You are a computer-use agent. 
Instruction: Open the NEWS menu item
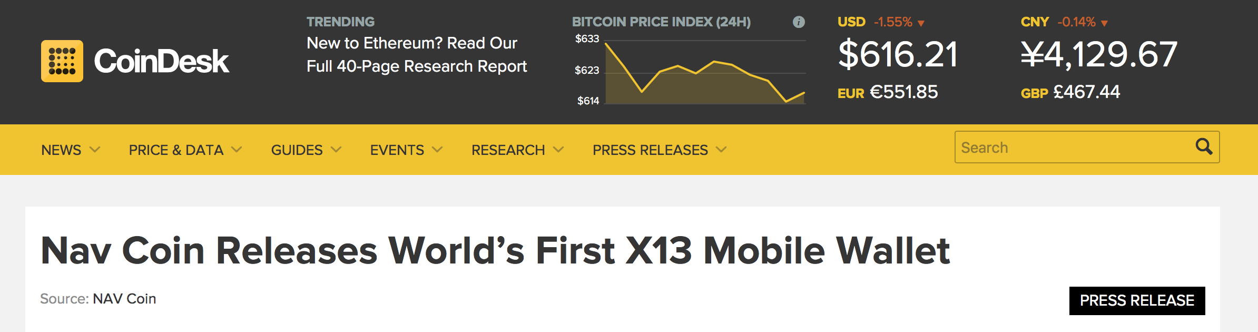(x=61, y=150)
